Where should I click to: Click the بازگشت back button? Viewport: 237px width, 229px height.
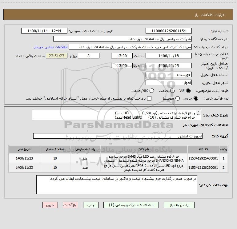(x=70, y=205)
